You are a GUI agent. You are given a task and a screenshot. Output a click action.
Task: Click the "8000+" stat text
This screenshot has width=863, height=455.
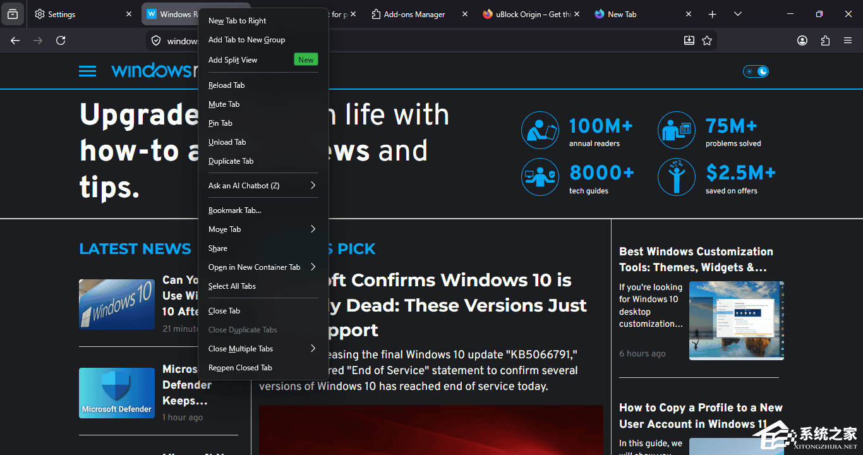click(x=601, y=173)
